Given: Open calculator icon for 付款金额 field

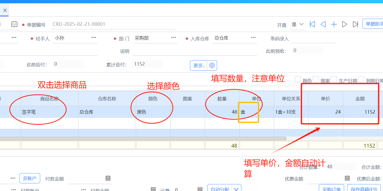Looking at the screenshot, I should coord(108,178).
